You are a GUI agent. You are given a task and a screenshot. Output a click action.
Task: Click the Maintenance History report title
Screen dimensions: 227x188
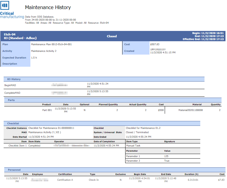pyautogui.click(x=48, y=8)
